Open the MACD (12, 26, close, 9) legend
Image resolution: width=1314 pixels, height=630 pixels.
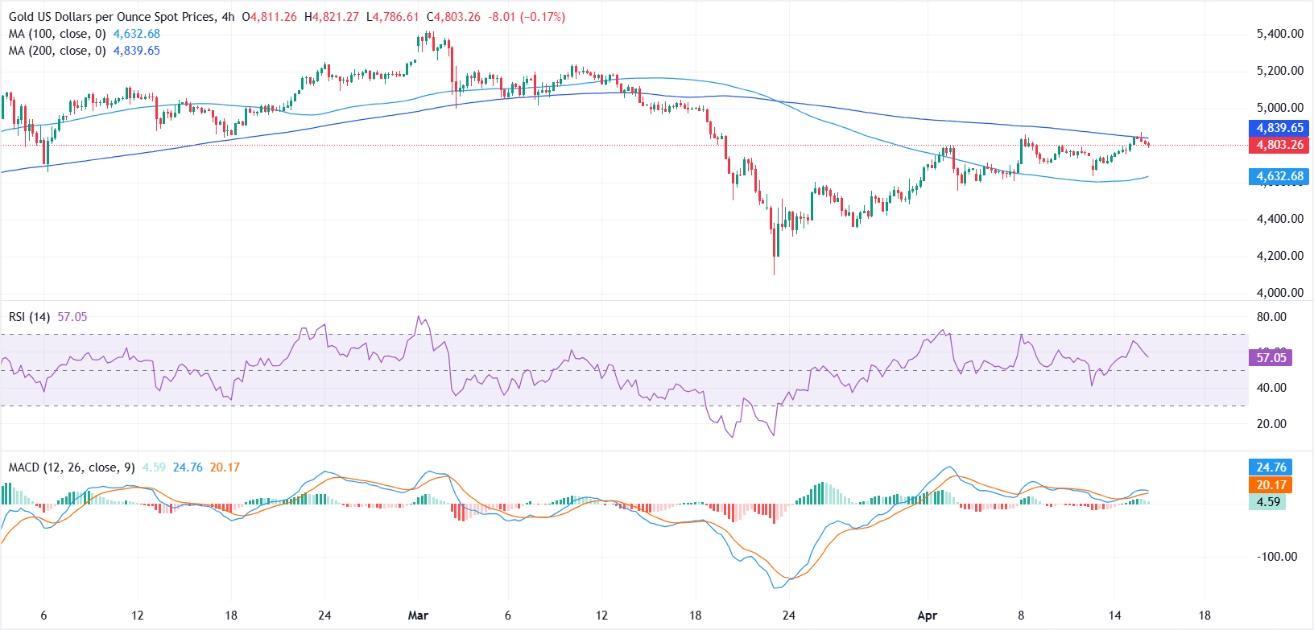(72, 467)
